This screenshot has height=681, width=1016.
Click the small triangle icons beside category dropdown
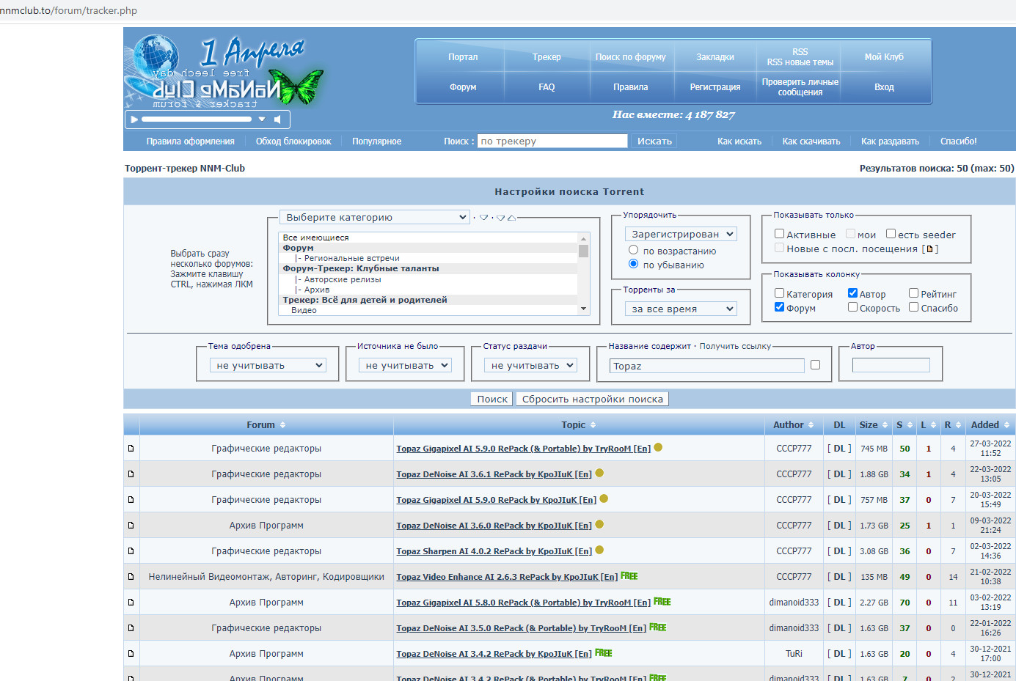pos(497,218)
